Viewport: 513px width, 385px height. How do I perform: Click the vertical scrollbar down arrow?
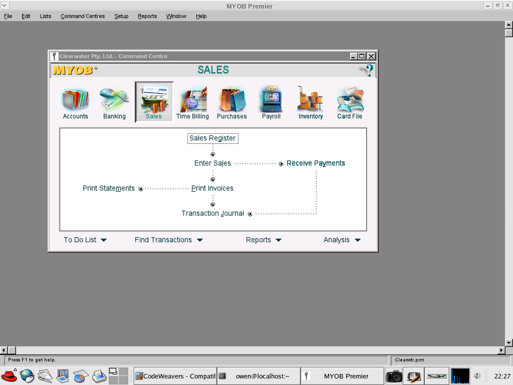[x=509, y=342]
